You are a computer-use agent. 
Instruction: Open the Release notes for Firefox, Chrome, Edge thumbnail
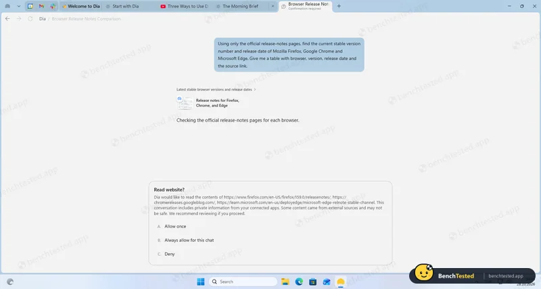tap(185, 103)
